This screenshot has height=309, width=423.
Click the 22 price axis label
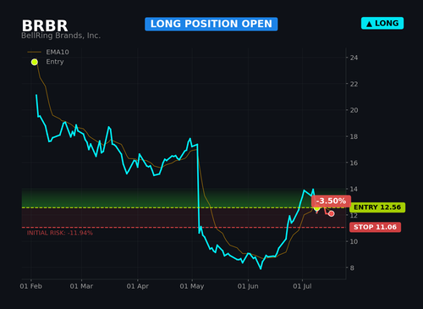click(354, 84)
